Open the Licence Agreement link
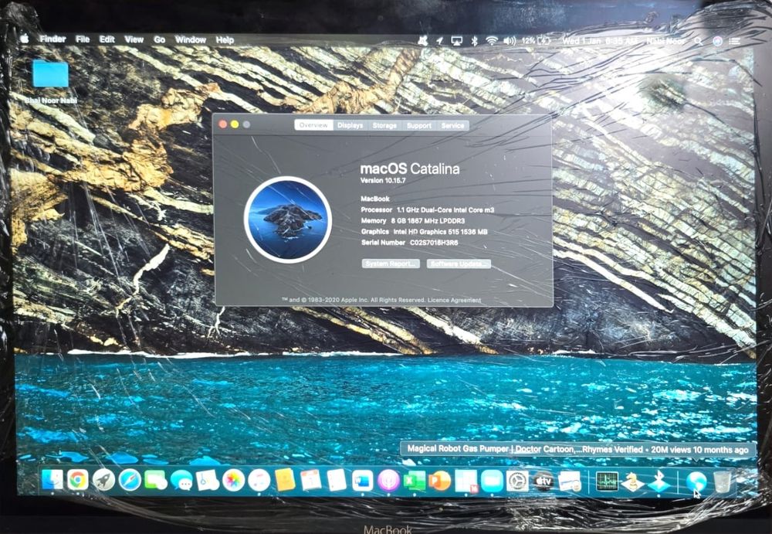The height and width of the screenshot is (534, 772). tap(455, 301)
